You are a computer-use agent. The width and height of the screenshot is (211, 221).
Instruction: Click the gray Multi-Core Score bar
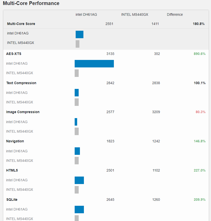tap(77, 44)
